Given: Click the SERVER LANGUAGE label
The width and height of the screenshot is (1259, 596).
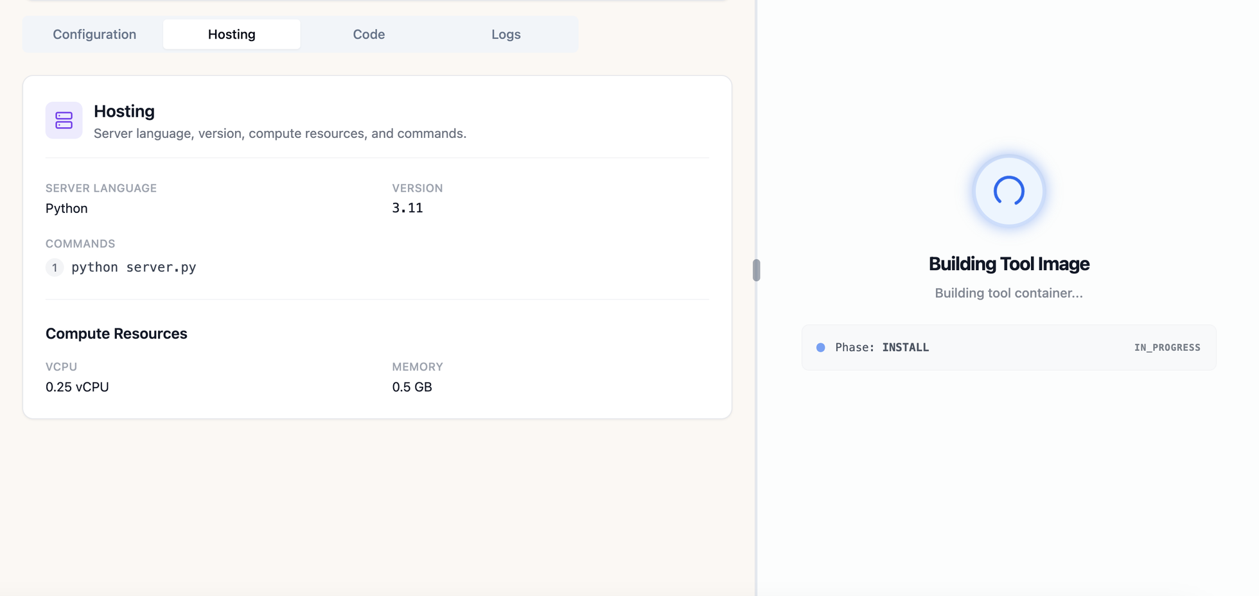Looking at the screenshot, I should [x=101, y=188].
